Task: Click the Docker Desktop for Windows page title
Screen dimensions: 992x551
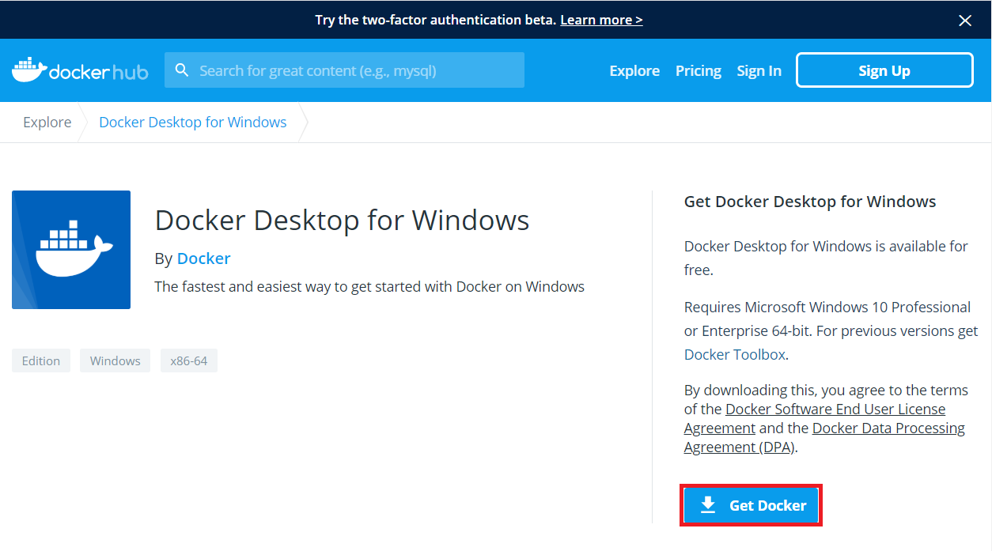Action: coord(343,220)
